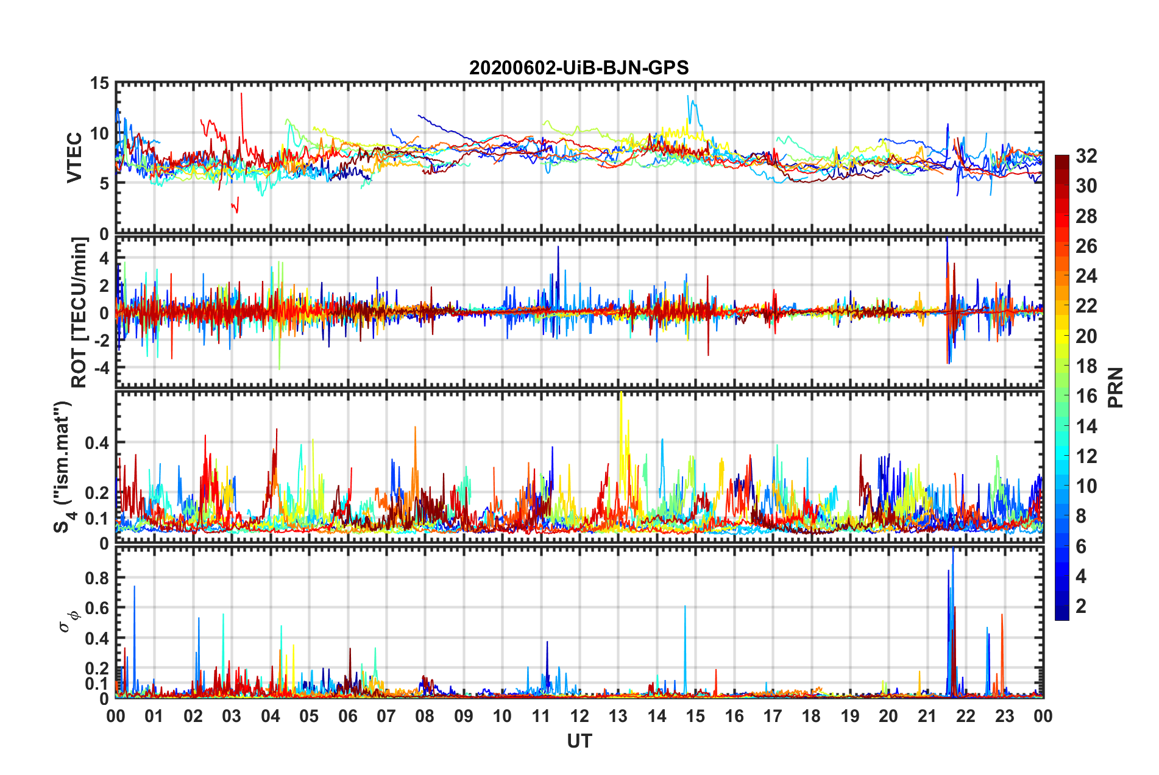Click hour label 19 on the UT axis

(850, 717)
